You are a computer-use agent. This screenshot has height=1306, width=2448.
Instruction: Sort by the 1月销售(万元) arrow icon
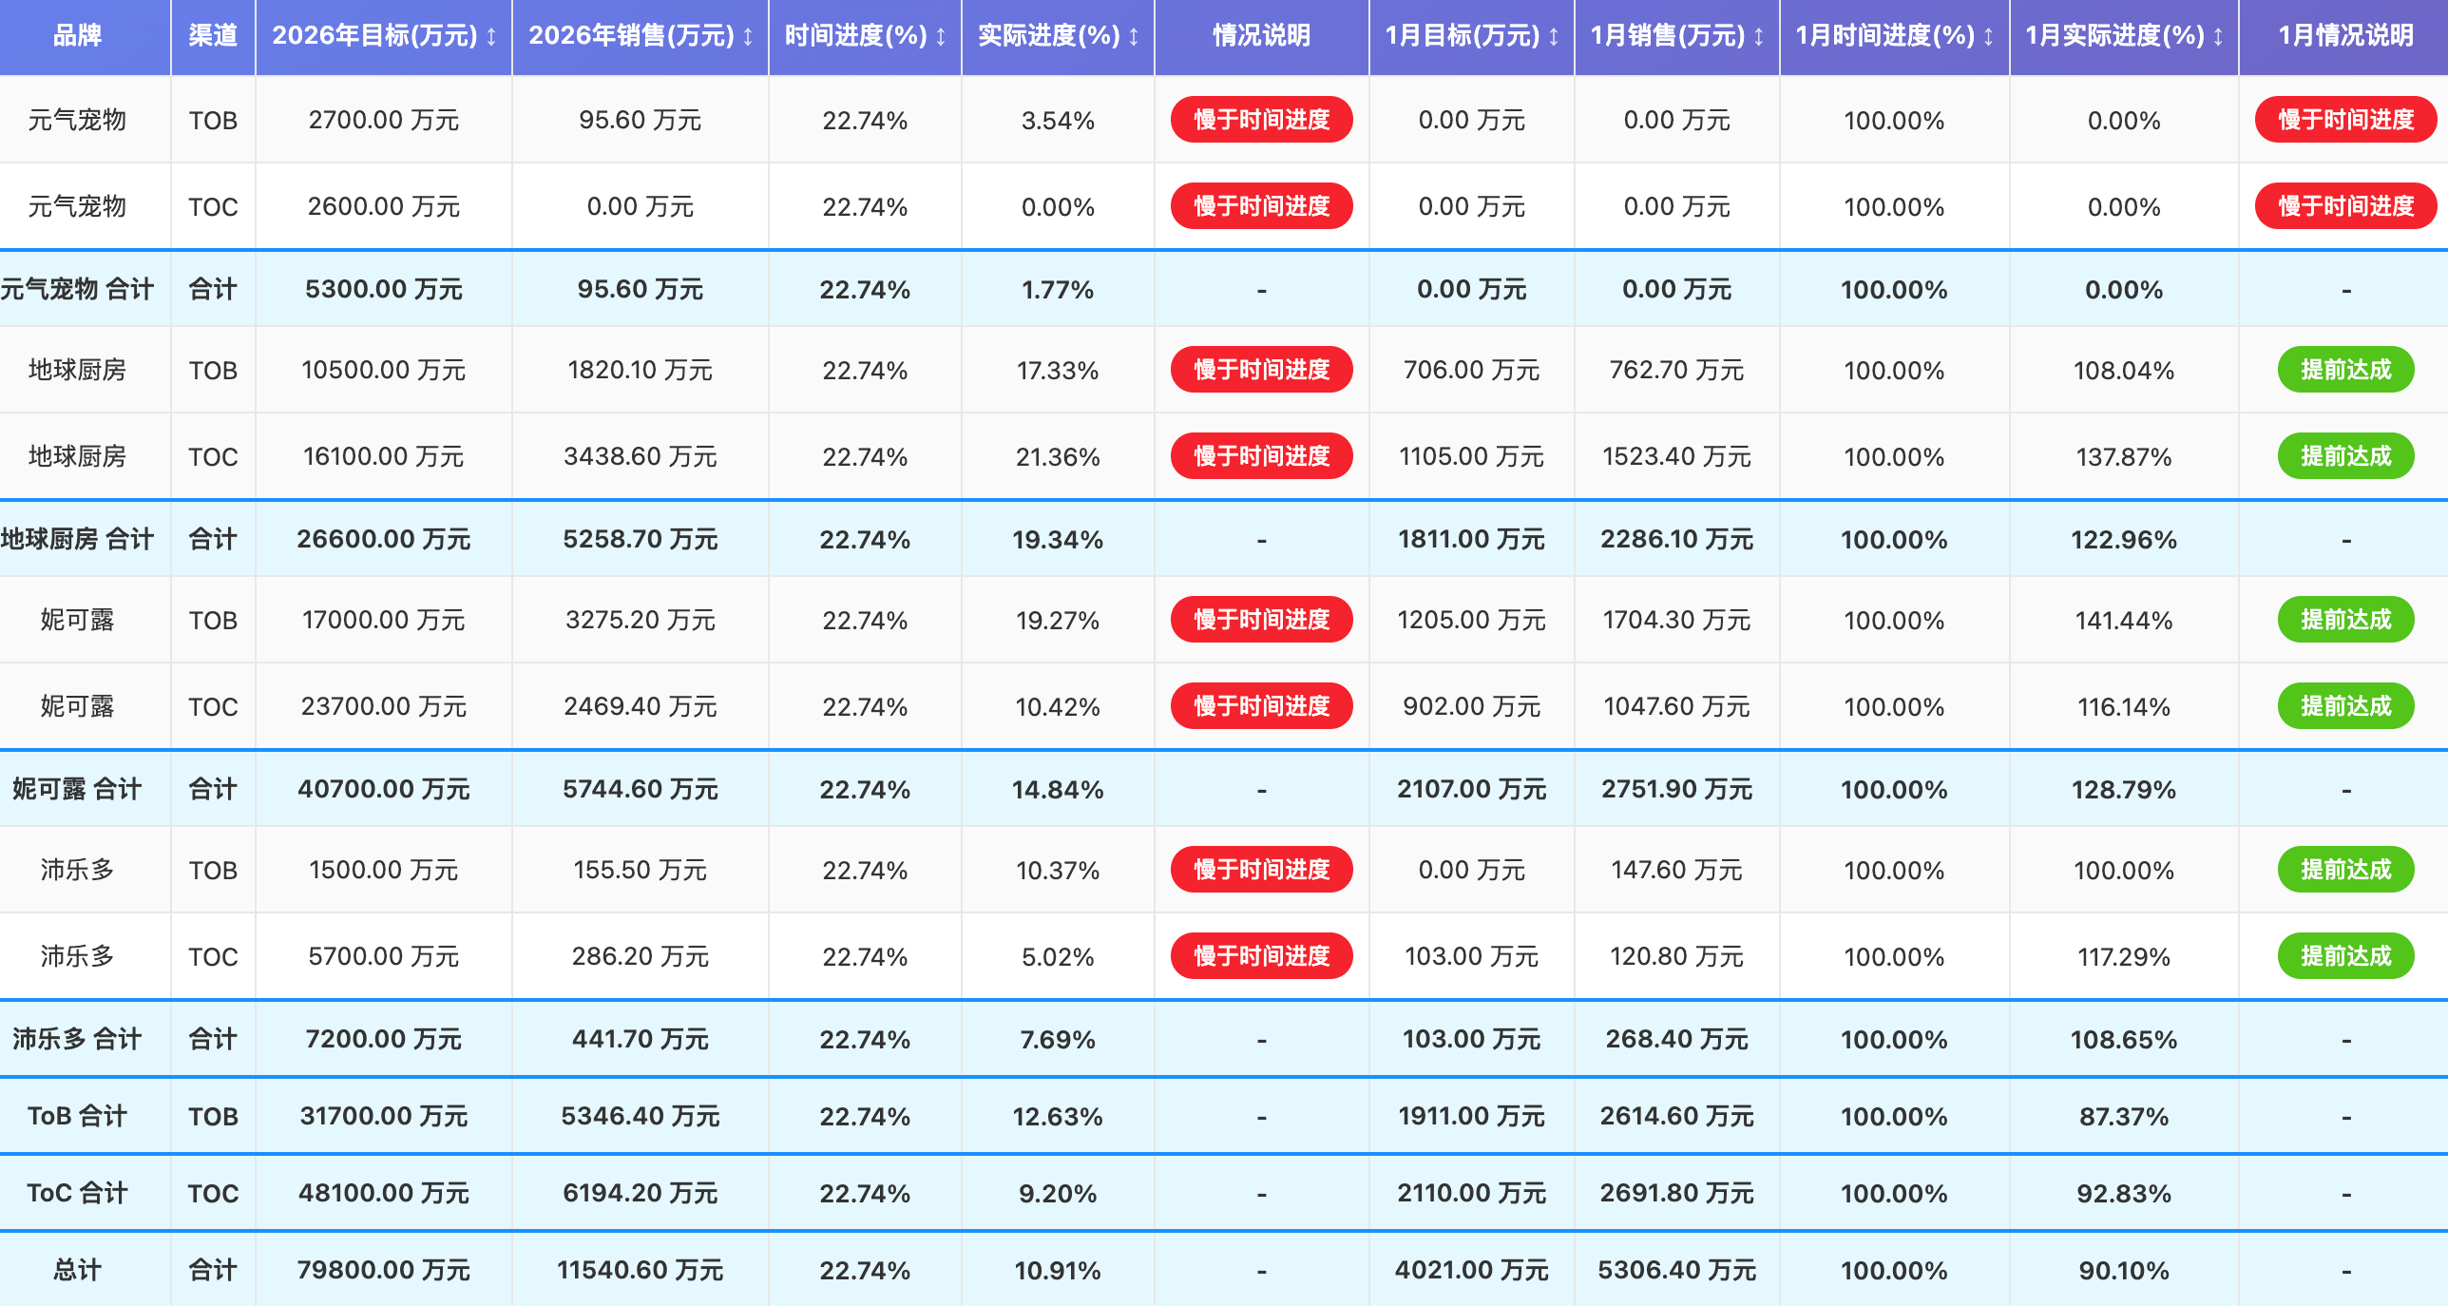click(1759, 36)
